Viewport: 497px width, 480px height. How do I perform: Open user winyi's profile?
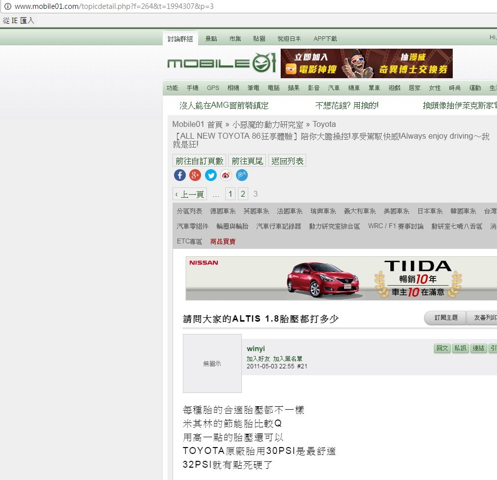[256, 348]
